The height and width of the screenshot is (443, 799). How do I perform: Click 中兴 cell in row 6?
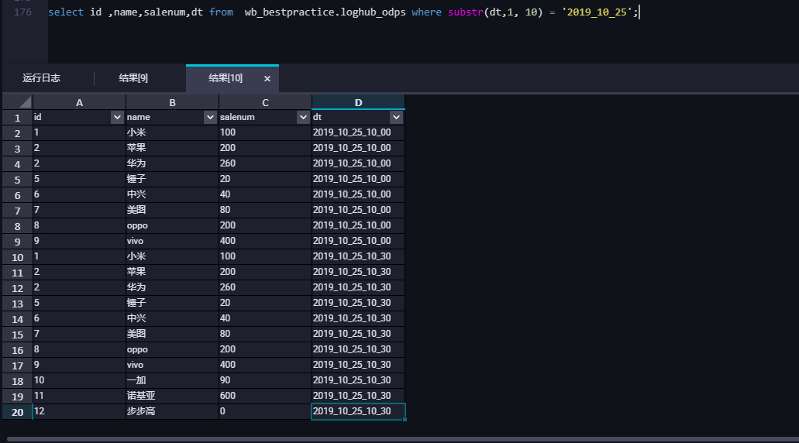172,194
